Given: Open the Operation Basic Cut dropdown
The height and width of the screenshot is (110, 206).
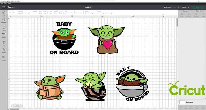Looking at the screenshot, I should click(22, 13).
